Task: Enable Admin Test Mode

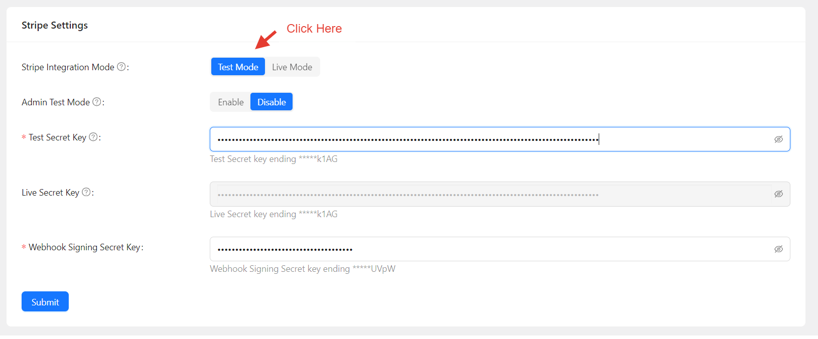Action: pos(230,102)
